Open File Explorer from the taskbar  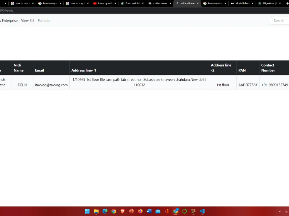click(x=96, y=211)
